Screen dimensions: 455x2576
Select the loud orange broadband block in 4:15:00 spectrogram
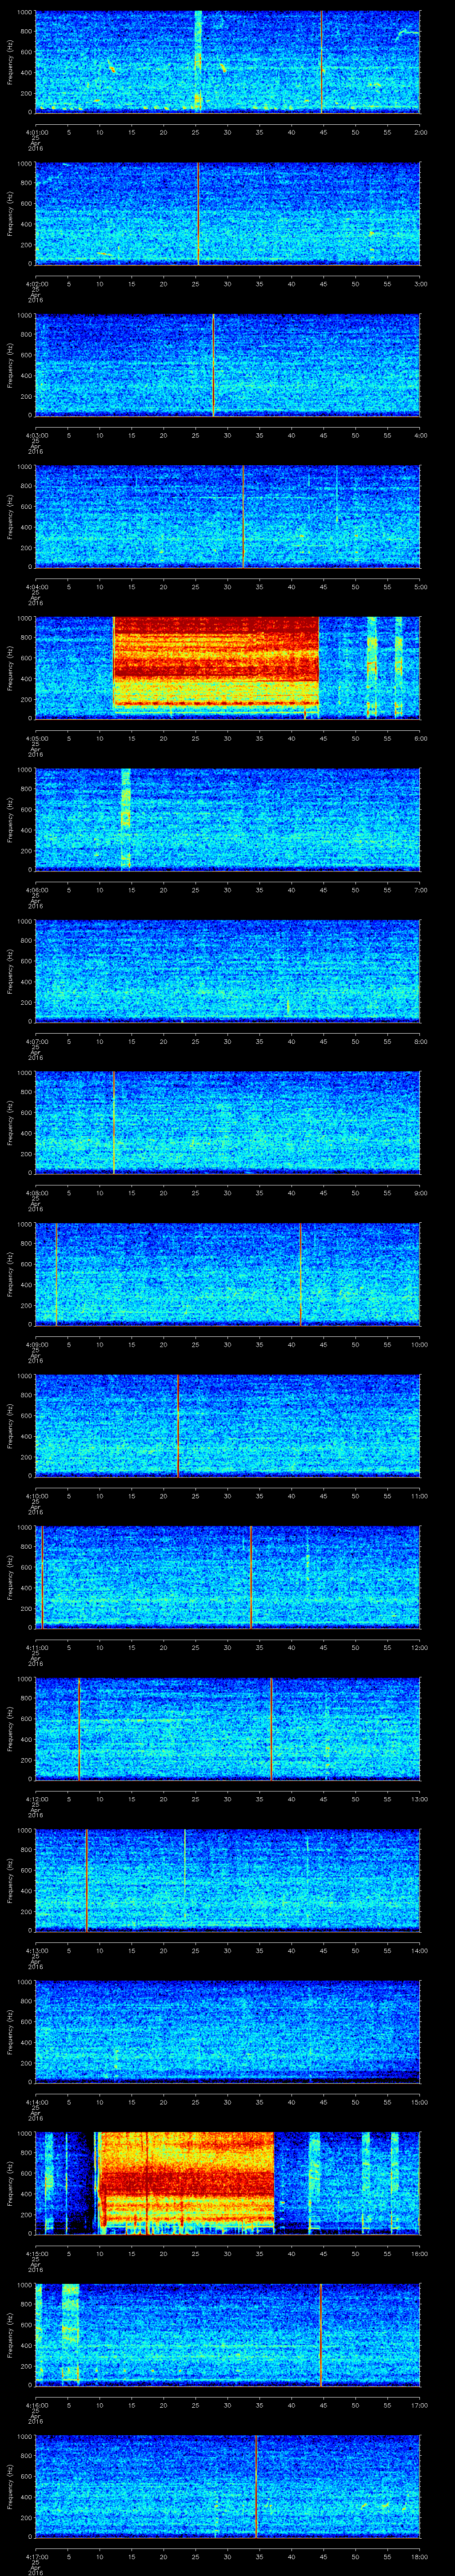[x=186, y=2182]
